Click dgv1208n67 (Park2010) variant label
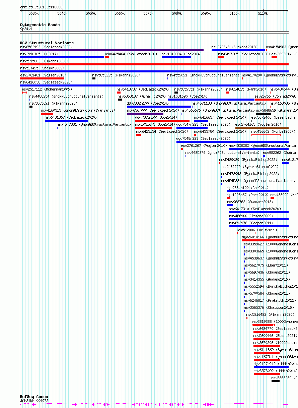 (x=247, y=195)
